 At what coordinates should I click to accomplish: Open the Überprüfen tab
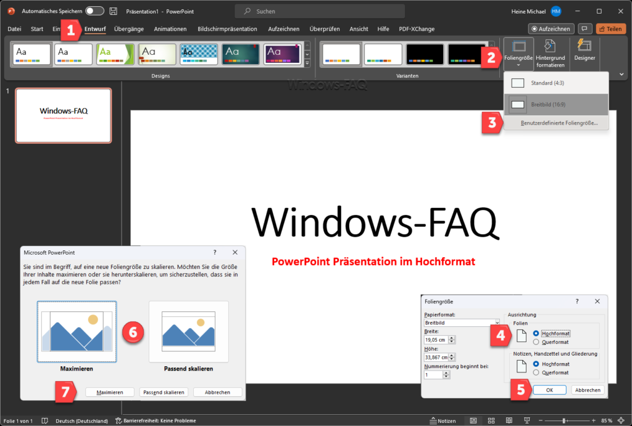(x=325, y=29)
